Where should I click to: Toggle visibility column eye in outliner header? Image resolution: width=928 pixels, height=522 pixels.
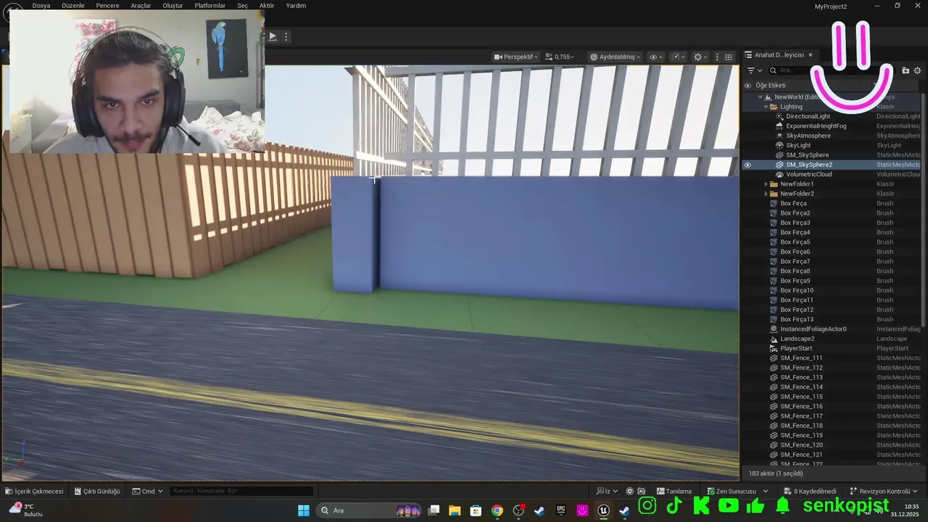747,86
